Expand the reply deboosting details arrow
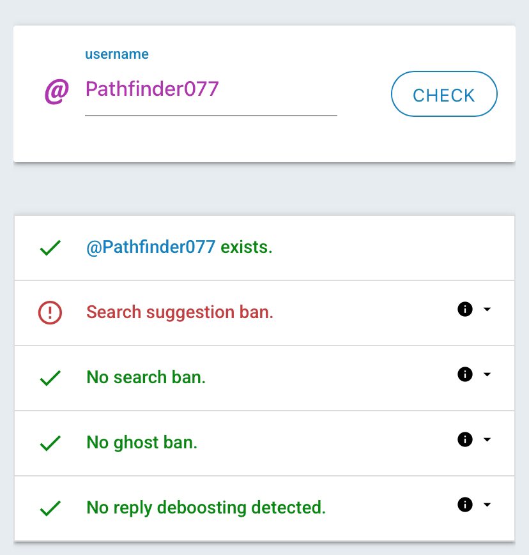Screen dimensions: 529x555 pos(487,505)
